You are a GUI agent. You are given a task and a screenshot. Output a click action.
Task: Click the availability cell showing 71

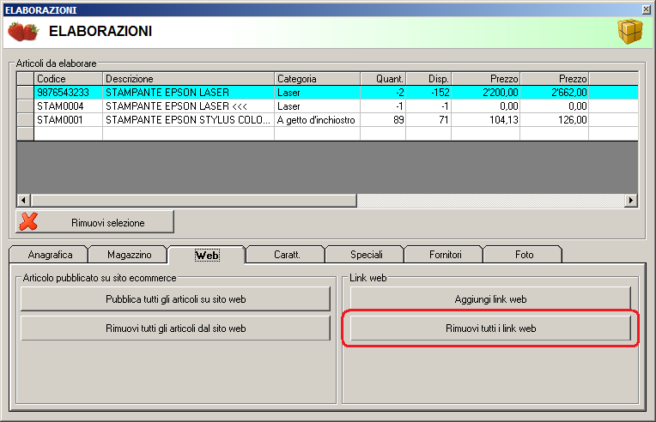(428, 120)
